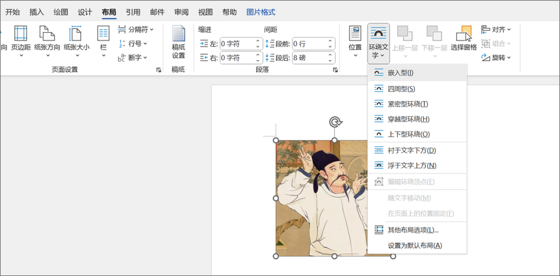Open the 位置 position menu
Image resolution: width=560 pixels, height=276 pixels.
[x=355, y=42]
